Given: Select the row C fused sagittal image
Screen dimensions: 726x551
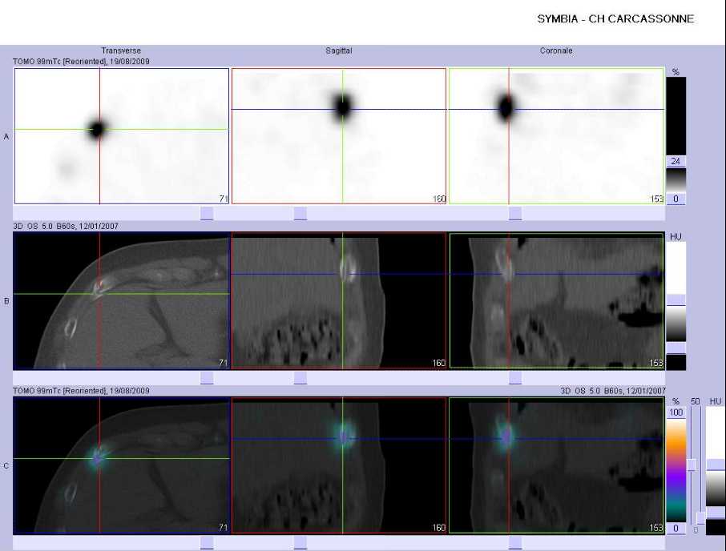Looking at the screenshot, I should pyautogui.click(x=339, y=465).
